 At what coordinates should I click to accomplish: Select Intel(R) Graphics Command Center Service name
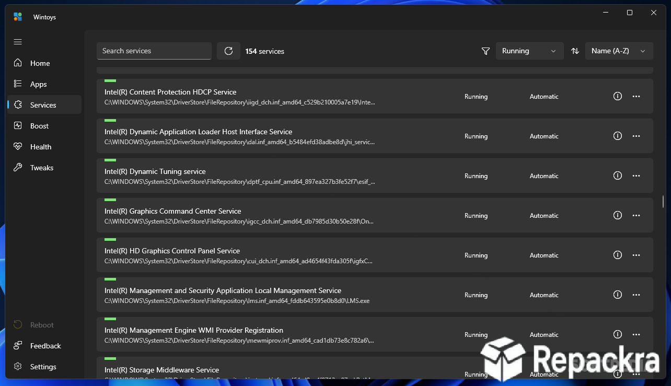[x=173, y=211]
